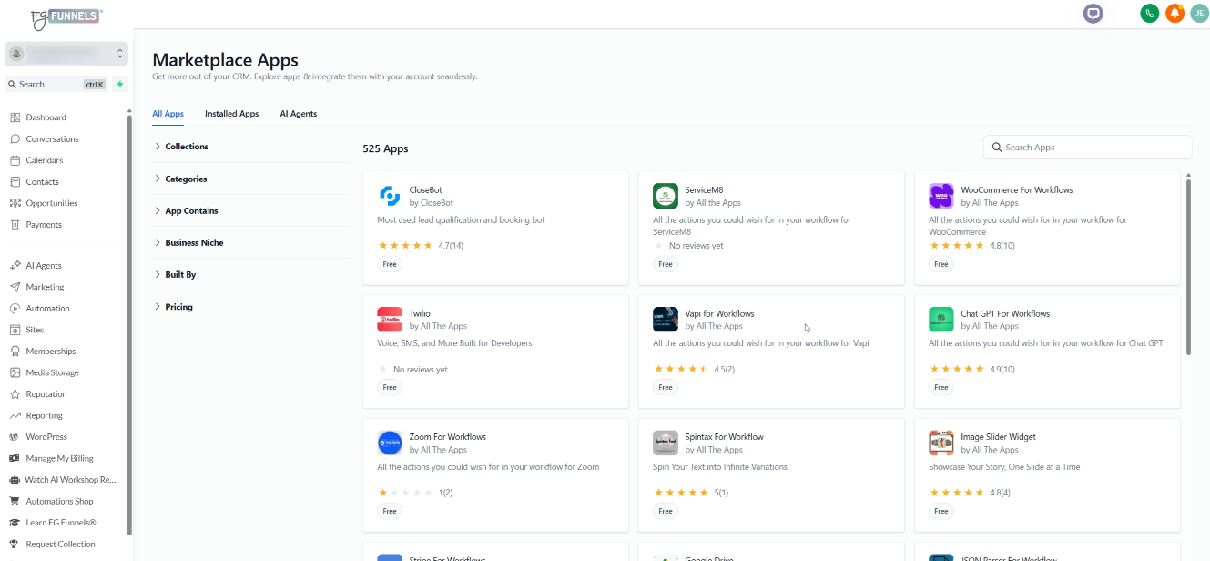Click the ServiceM8 app logo

[x=666, y=196]
